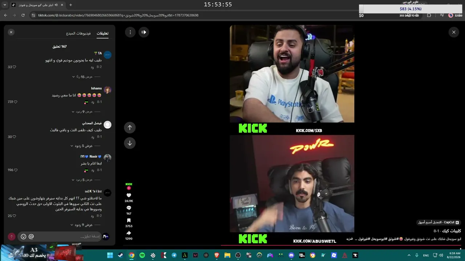Go back in browser history

tap(5, 15)
